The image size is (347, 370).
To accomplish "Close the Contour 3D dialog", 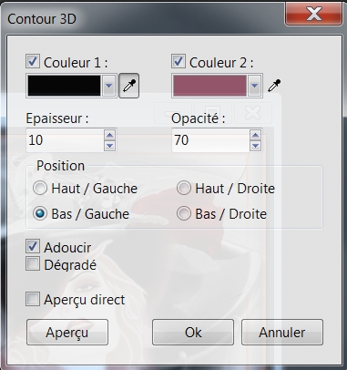I will click(x=314, y=14).
